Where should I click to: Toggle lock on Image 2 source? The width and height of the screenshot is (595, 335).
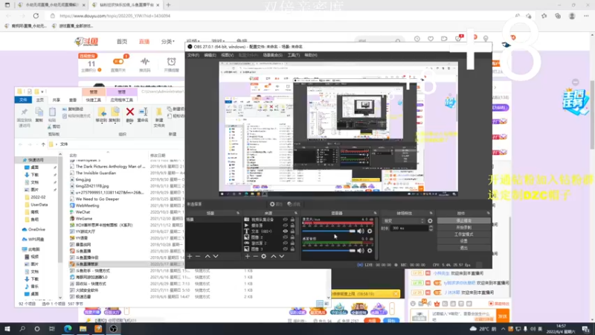tap(292, 237)
